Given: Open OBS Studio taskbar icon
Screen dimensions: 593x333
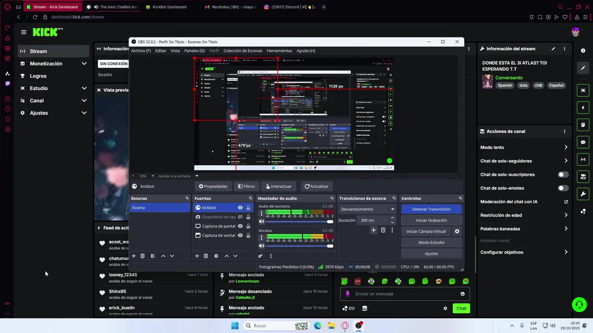Looking at the screenshot, I should [359, 326].
